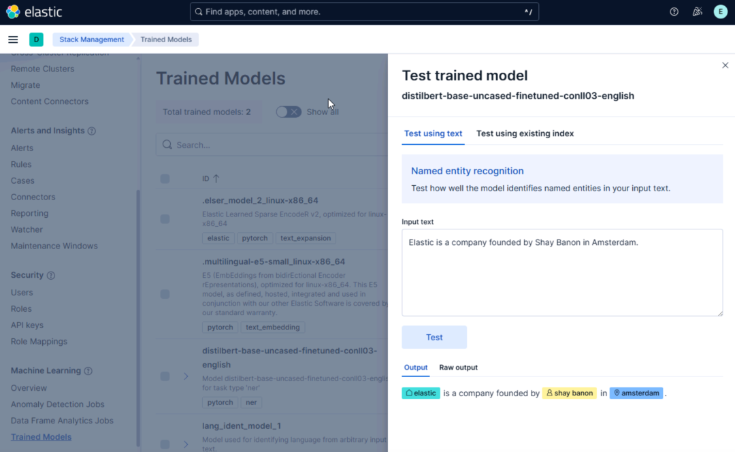Check the select-all models checkbox
735x452 pixels.
point(165,178)
